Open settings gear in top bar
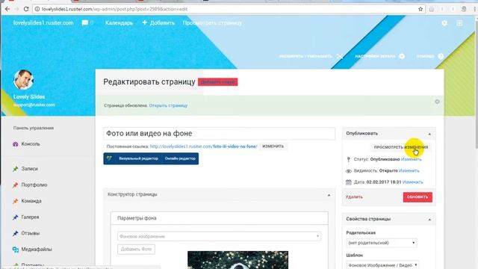Viewport: 478px width, 269px height. pyautogui.click(x=444, y=23)
